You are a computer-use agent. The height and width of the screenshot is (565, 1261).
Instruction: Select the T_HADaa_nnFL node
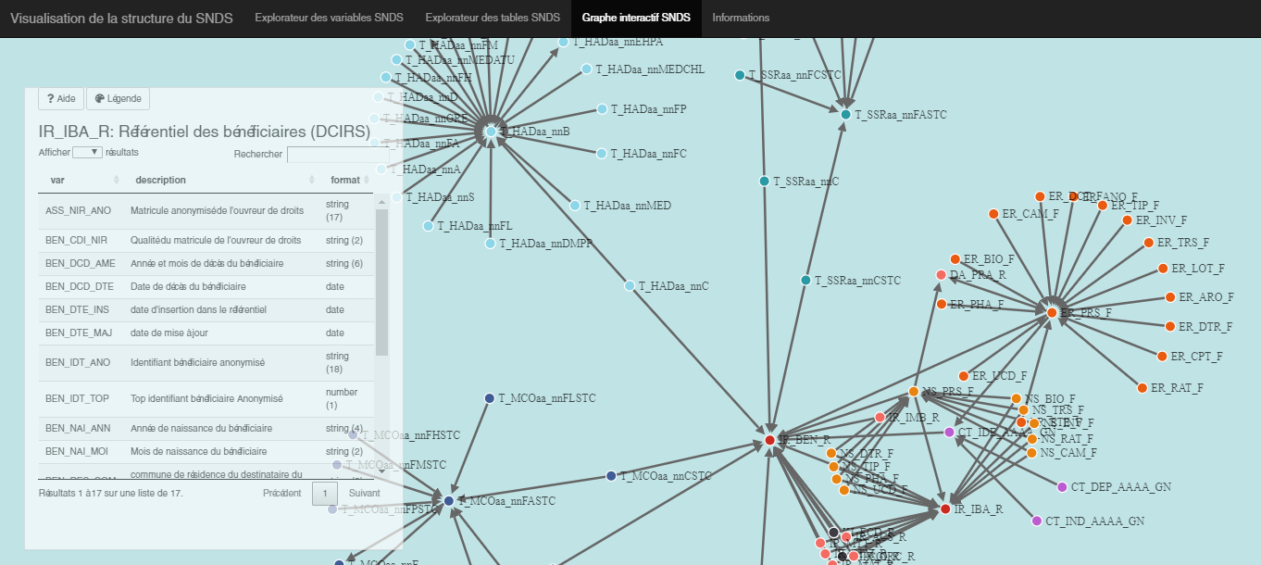[x=428, y=226]
